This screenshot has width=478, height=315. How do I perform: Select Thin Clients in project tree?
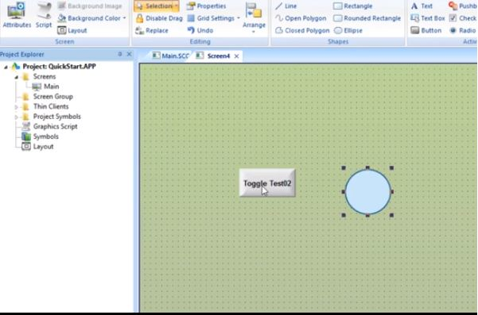(51, 106)
